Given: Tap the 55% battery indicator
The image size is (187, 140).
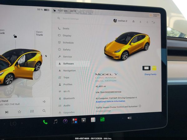Looking at the screenshot, I should click(x=43, y=10).
